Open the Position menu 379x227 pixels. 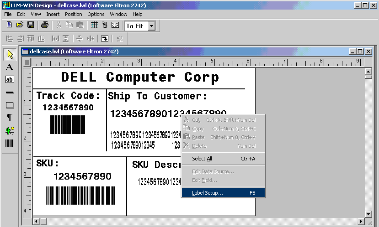pyautogui.click(x=74, y=14)
